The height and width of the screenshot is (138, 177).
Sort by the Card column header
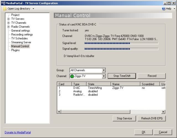[x=65, y=84]
